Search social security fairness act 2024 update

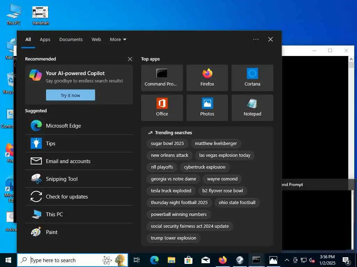click(190, 226)
